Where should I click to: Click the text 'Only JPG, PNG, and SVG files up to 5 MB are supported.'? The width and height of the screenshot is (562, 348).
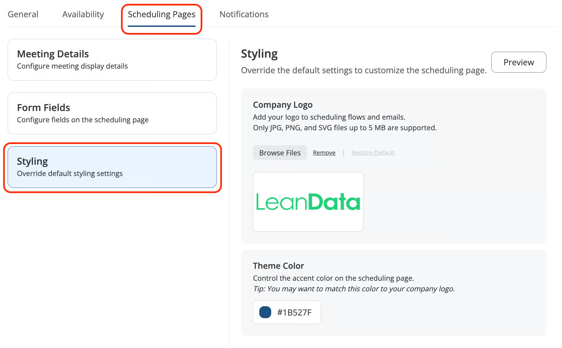(x=345, y=128)
